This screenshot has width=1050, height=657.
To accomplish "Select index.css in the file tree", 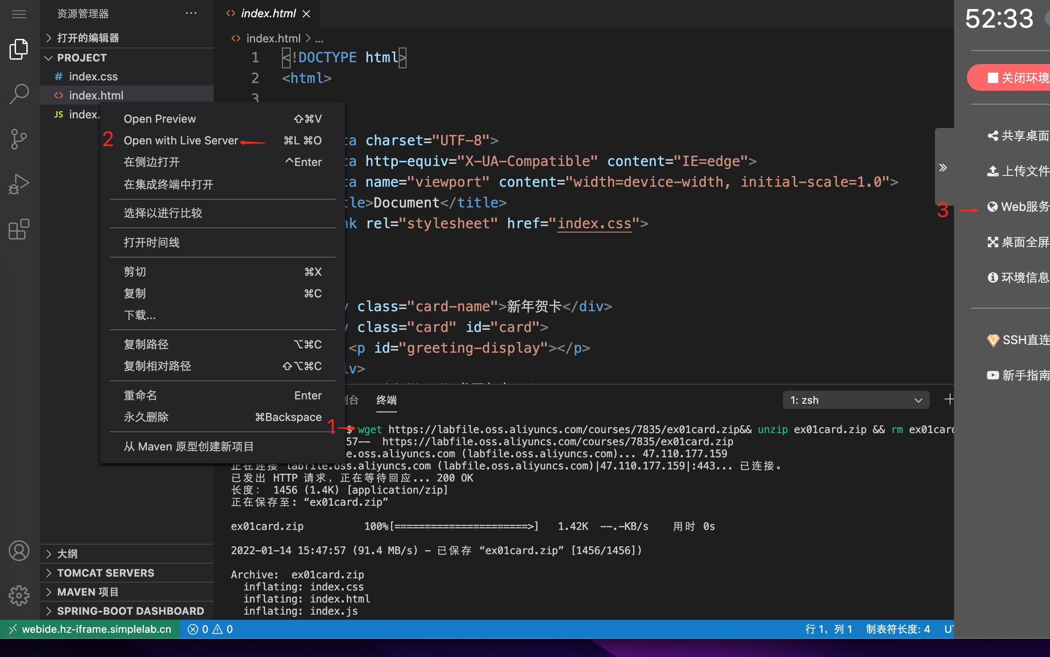I will pyautogui.click(x=93, y=77).
